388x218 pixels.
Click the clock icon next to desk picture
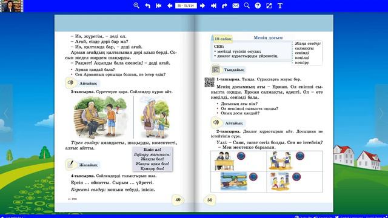[x=241, y=156]
